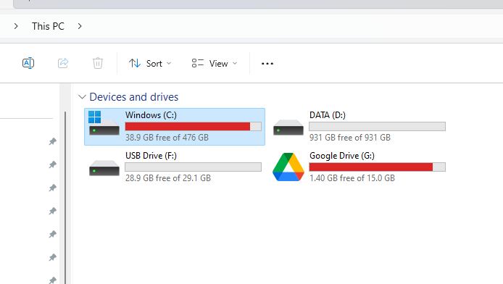The height and width of the screenshot is (284, 503).
Task: Click the navigation pane vertical scrollbar
Action: tap(65, 198)
